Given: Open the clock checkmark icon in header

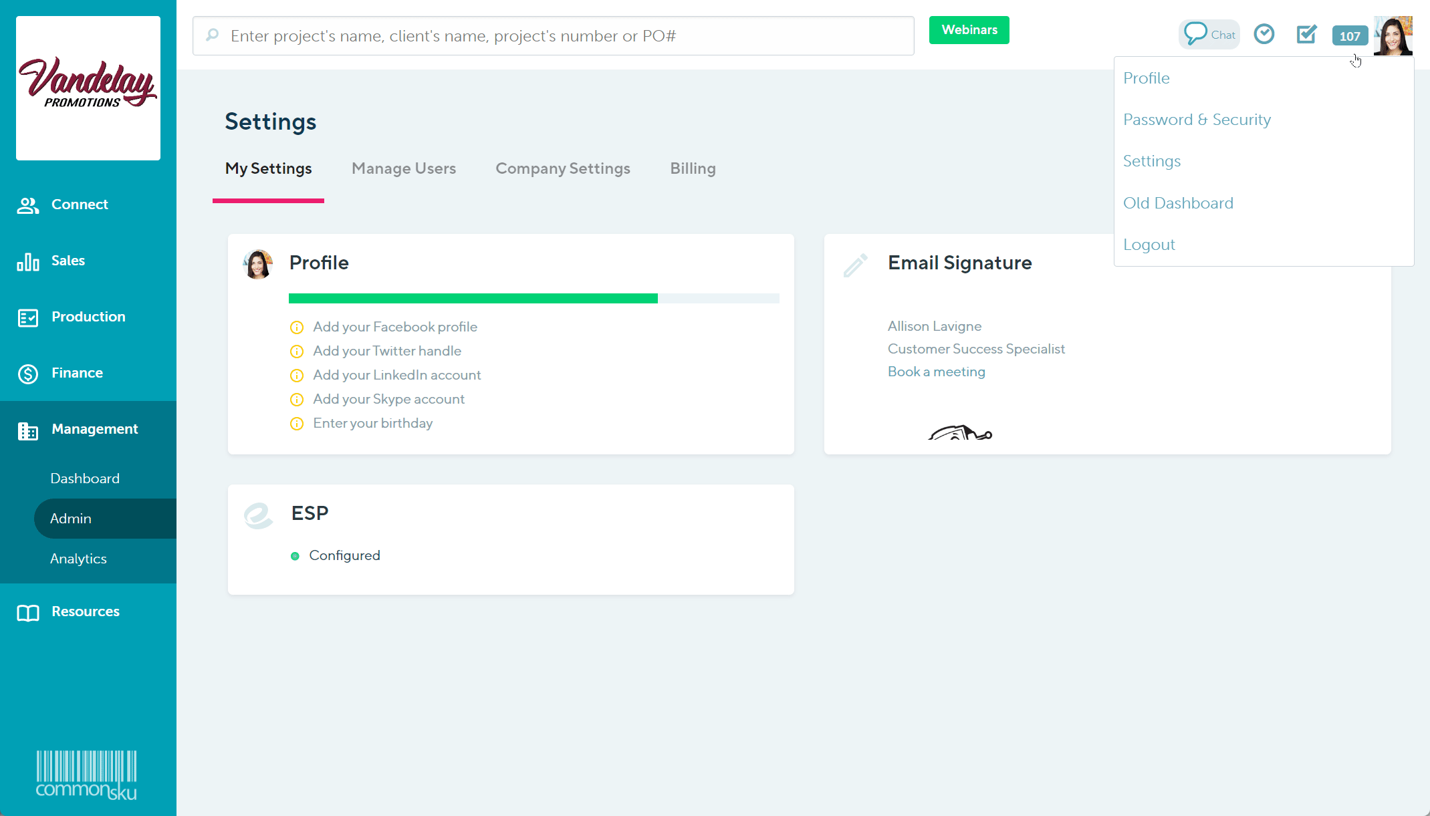Looking at the screenshot, I should pyautogui.click(x=1264, y=34).
